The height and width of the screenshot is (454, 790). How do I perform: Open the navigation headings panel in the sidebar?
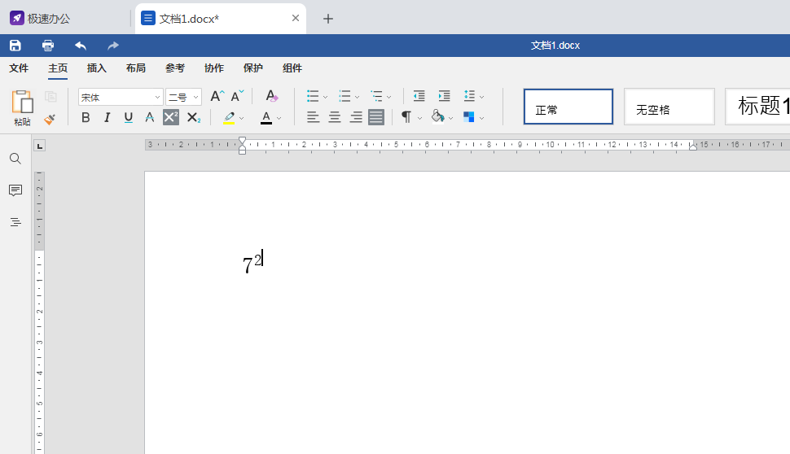(x=15, y=222)
